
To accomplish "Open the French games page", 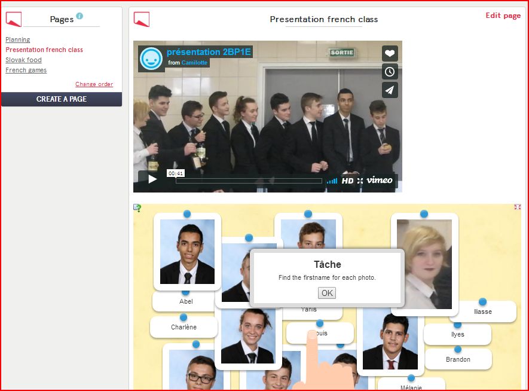I will 26,70.
